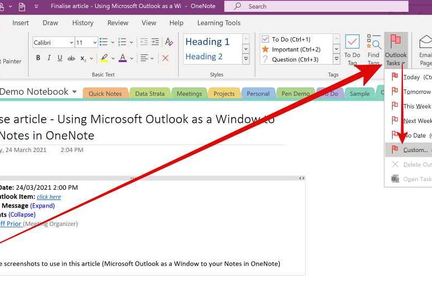Toggle Bold formatting

pyautogui.click(x=38, y=58)
